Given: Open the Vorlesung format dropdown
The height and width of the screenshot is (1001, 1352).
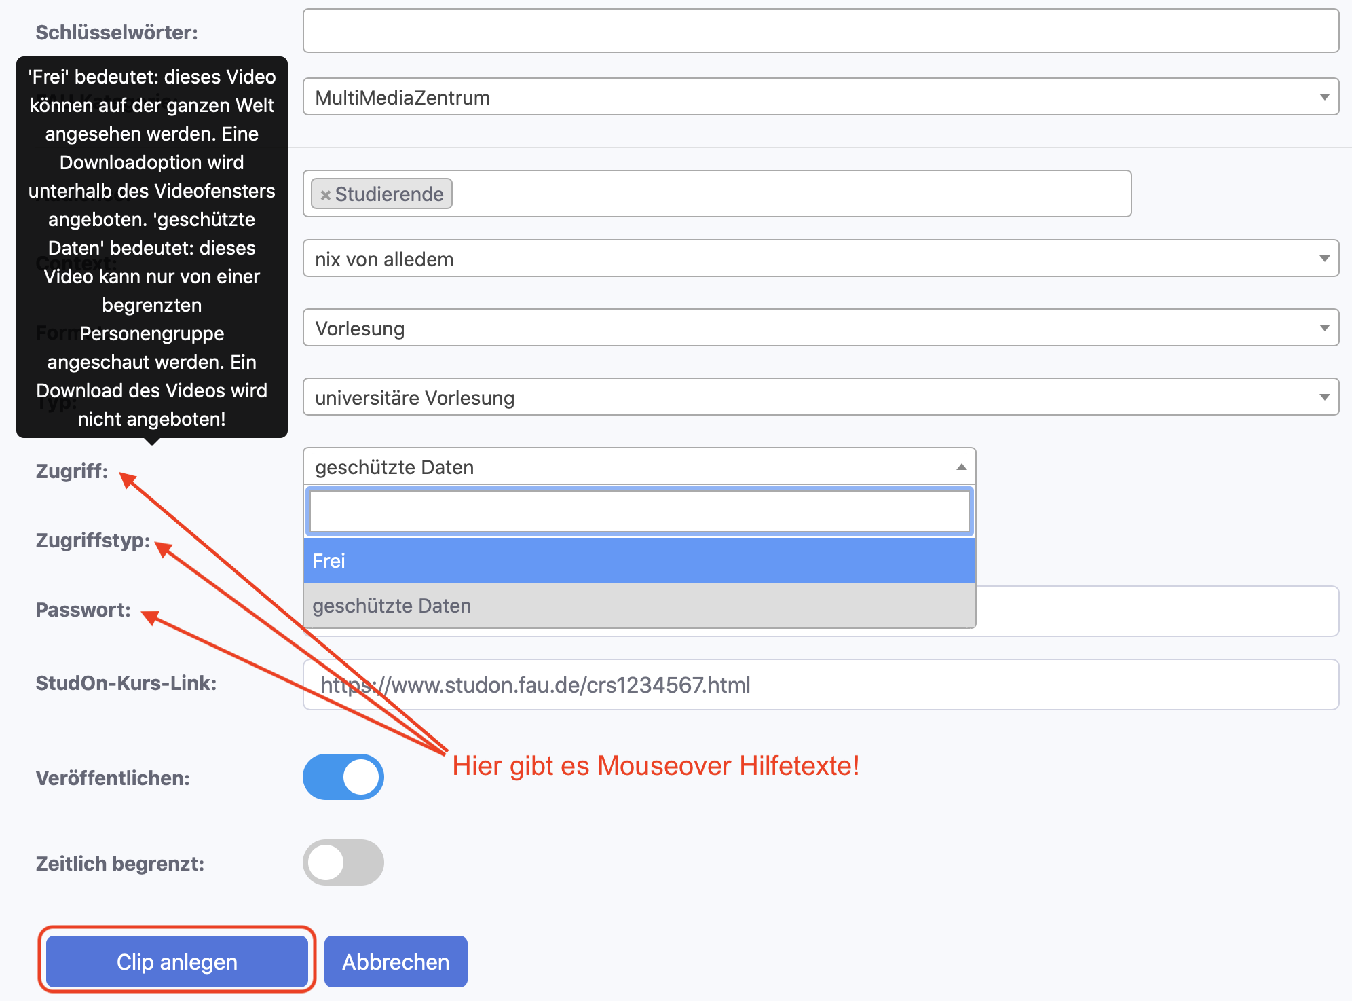Looking at the screenshot, I should pos(820,328).
